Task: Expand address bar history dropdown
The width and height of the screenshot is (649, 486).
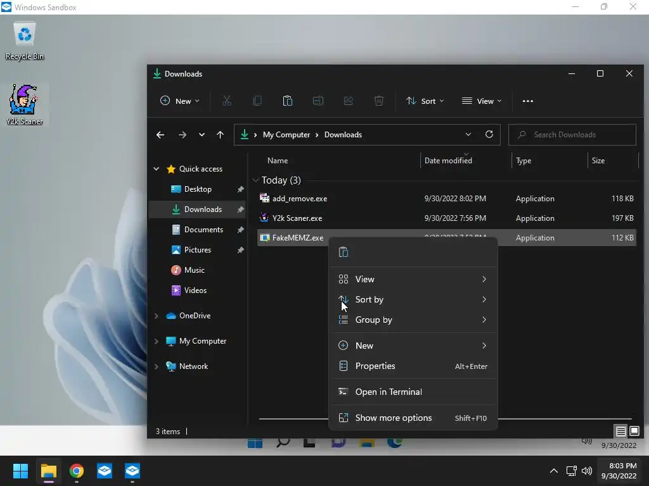Action: 468,134
